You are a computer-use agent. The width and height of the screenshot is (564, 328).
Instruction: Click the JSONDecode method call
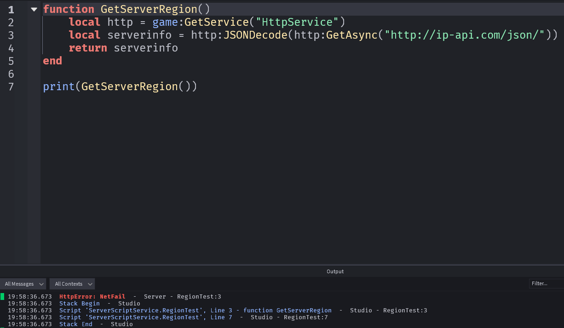pyautogui.click(x=255, y=35)
